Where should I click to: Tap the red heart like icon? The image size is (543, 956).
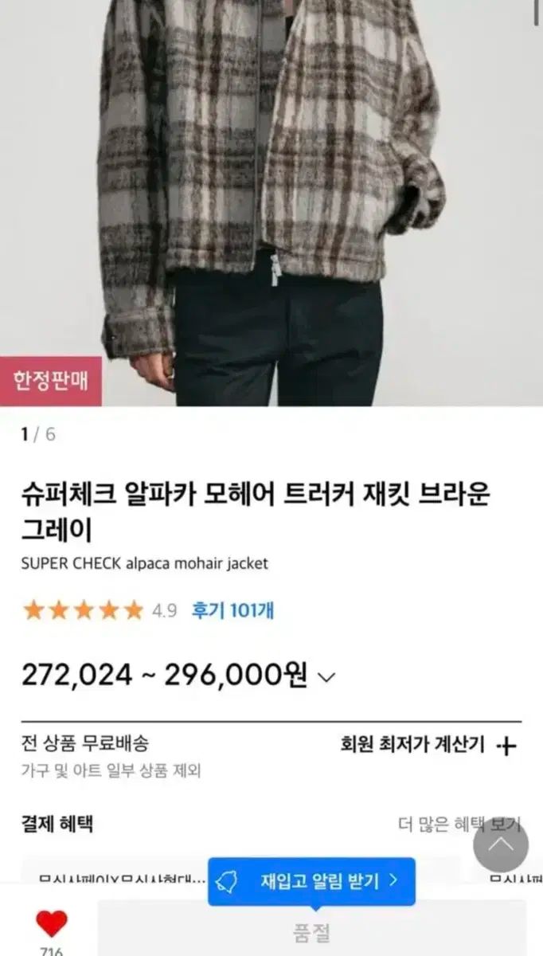point(52,923)
